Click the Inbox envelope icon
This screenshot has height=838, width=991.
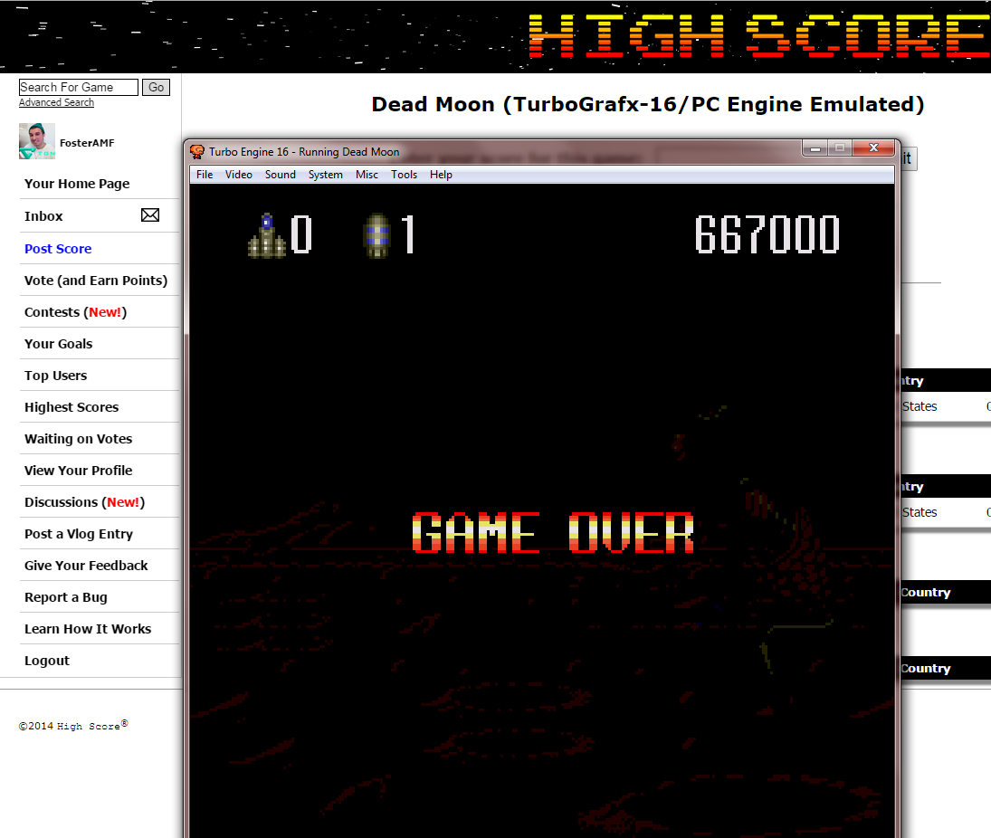pyautogui.click(x=150, y=215)
